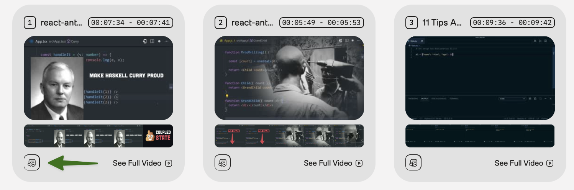The image size is (574, 190).
Task: Select the Coupled State frame in filmstrip
Action: [158, 136]
